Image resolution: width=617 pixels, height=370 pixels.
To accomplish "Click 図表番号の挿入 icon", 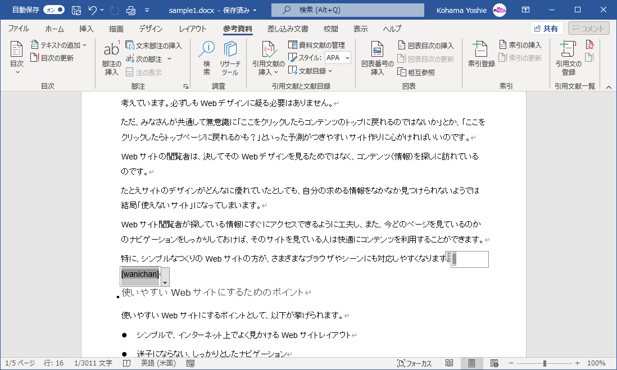I will click(377, 58).
